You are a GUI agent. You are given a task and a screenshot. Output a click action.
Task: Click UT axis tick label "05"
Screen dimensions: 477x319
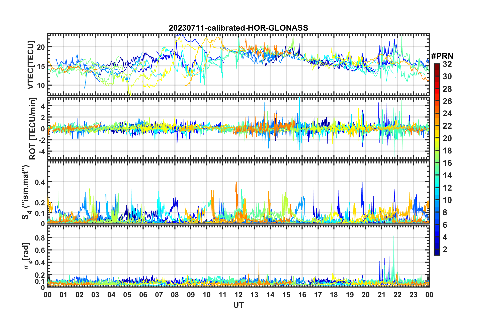coord(127,295)
